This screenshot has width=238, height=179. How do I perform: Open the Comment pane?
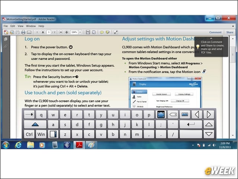[x=215, y=32]
